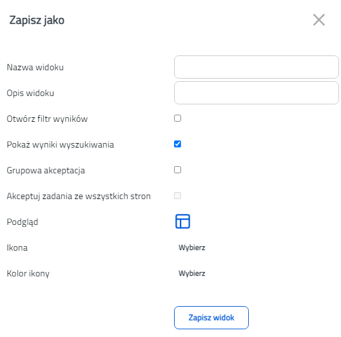The width and height of the screenshot is (341, 337).
Task: Click the 'Kolor ikony' label text
Action: click(x=28, y=273)
